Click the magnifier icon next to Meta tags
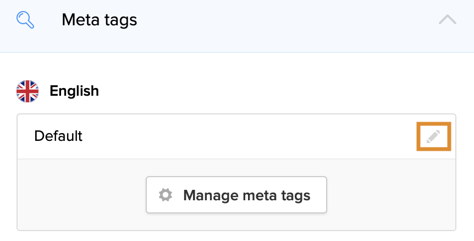 click(x=26, y=20)
